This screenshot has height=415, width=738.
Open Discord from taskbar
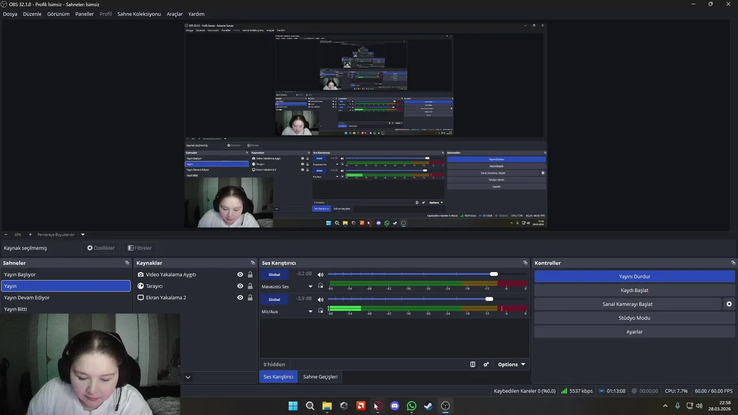pyautogui.click(x=394, y=406)
